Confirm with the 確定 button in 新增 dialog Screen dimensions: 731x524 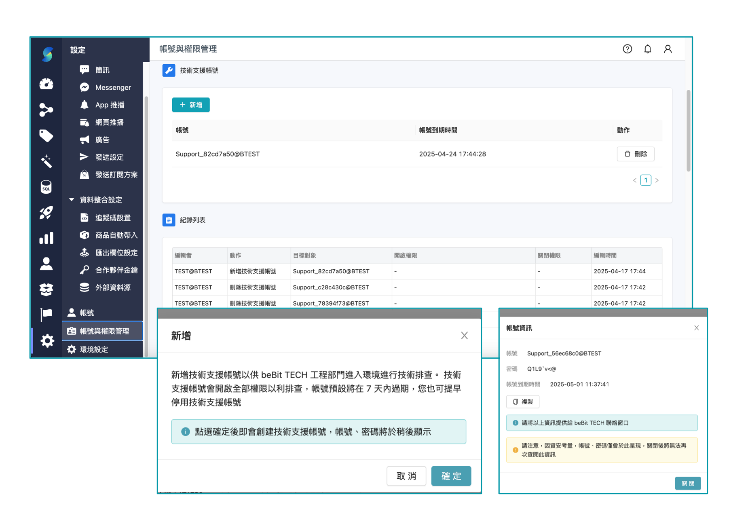(451, 476)
